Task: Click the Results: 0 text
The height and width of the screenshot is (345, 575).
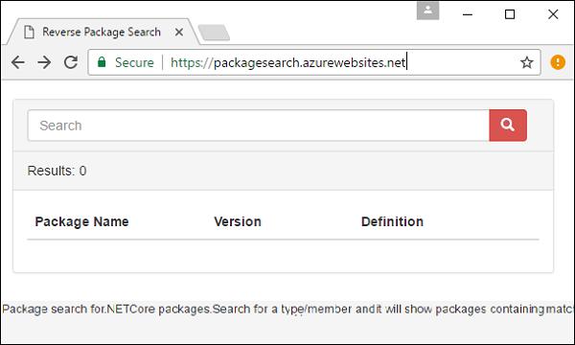Action: click(x=57, y=171)
